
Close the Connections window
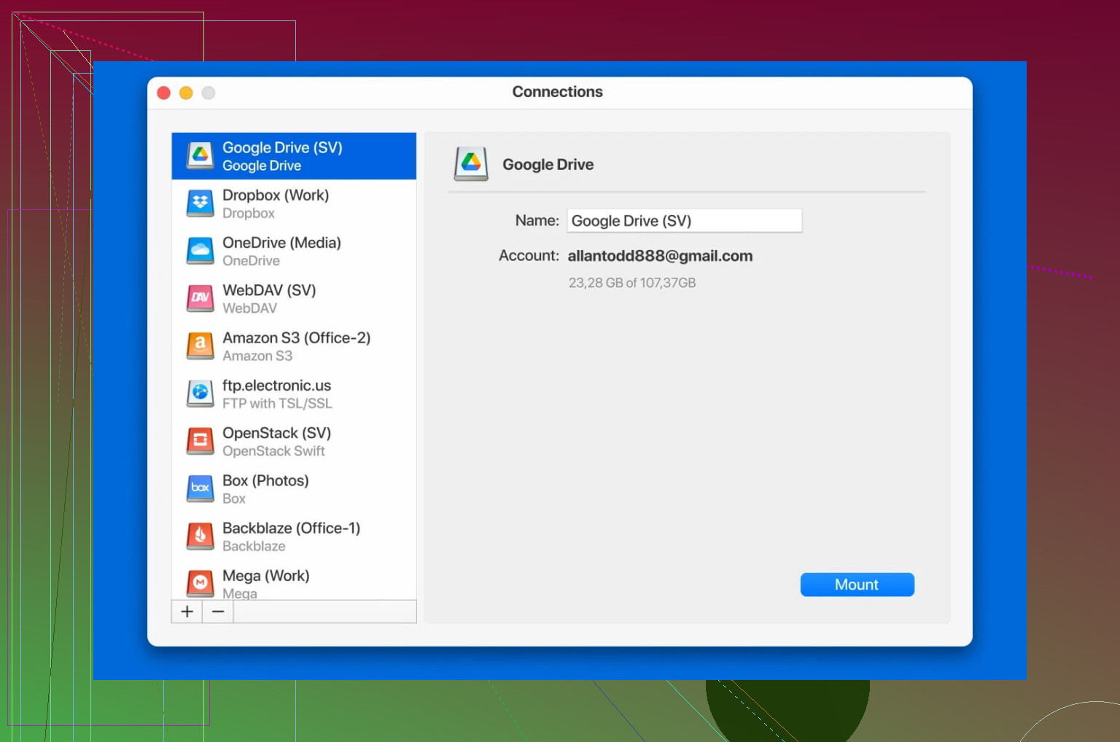pyautogui.click(x=164, y=93)
